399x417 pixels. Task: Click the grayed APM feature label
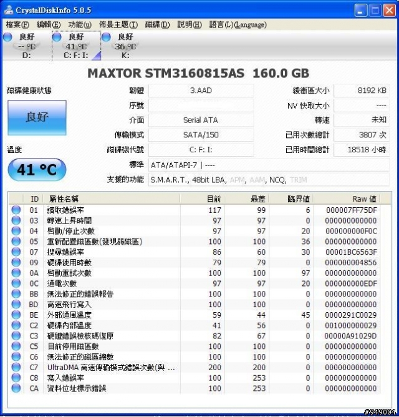point(237,180)
